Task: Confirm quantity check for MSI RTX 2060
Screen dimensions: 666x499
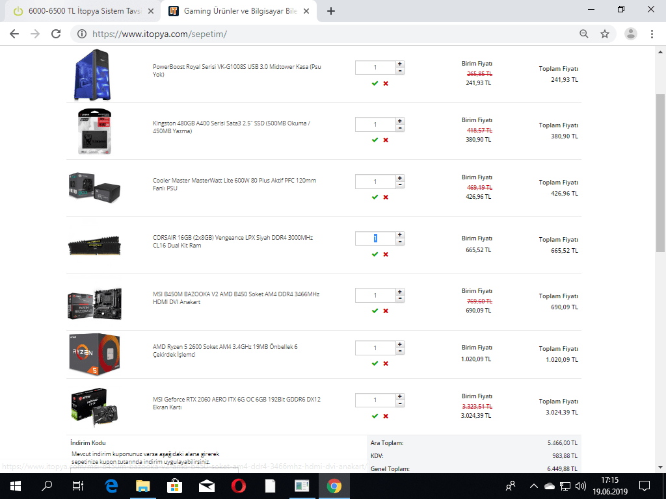Action: (x=375, y=416)
